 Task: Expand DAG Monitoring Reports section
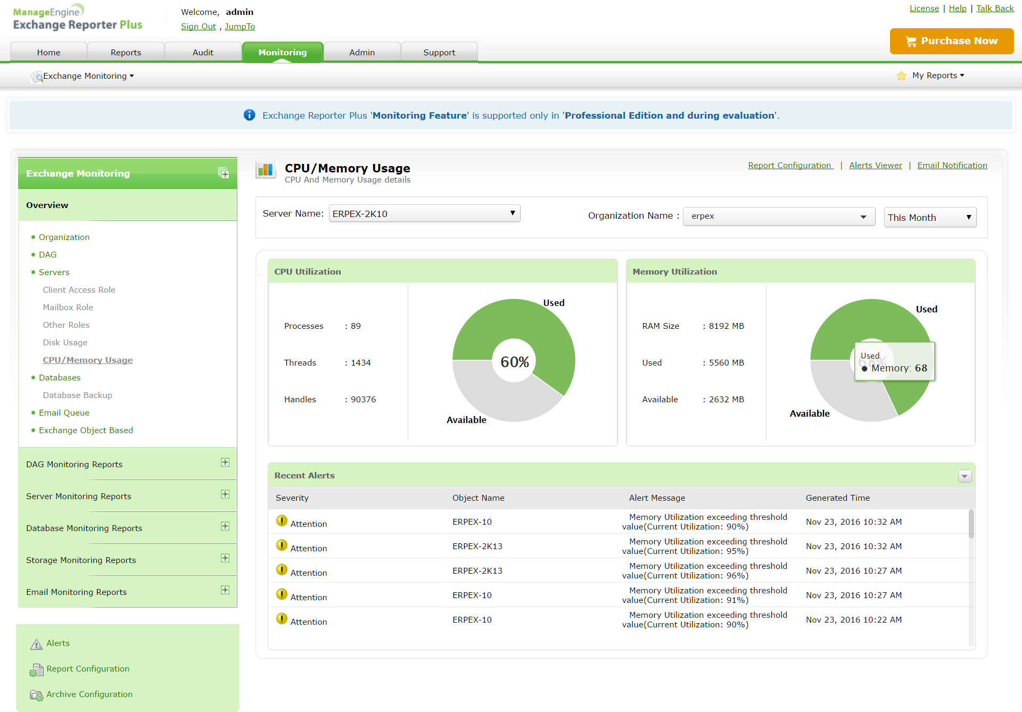(x=225, y=462)
